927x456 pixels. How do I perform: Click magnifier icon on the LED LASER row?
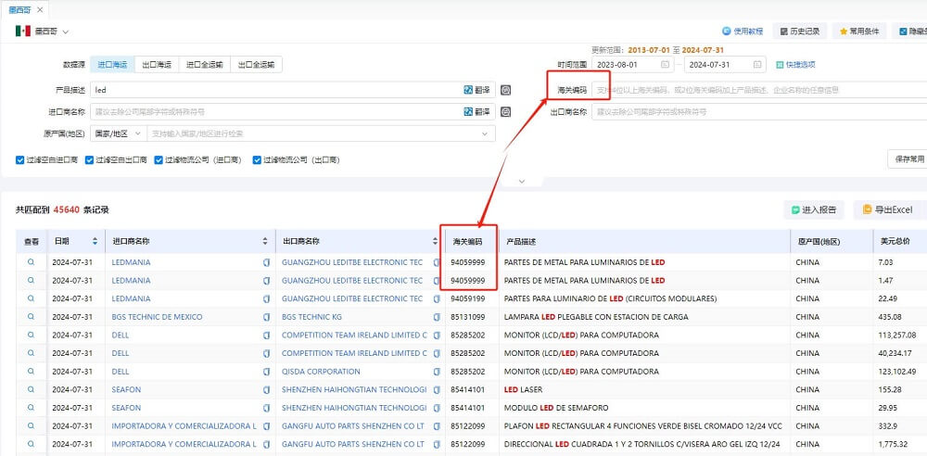point(31,390)
